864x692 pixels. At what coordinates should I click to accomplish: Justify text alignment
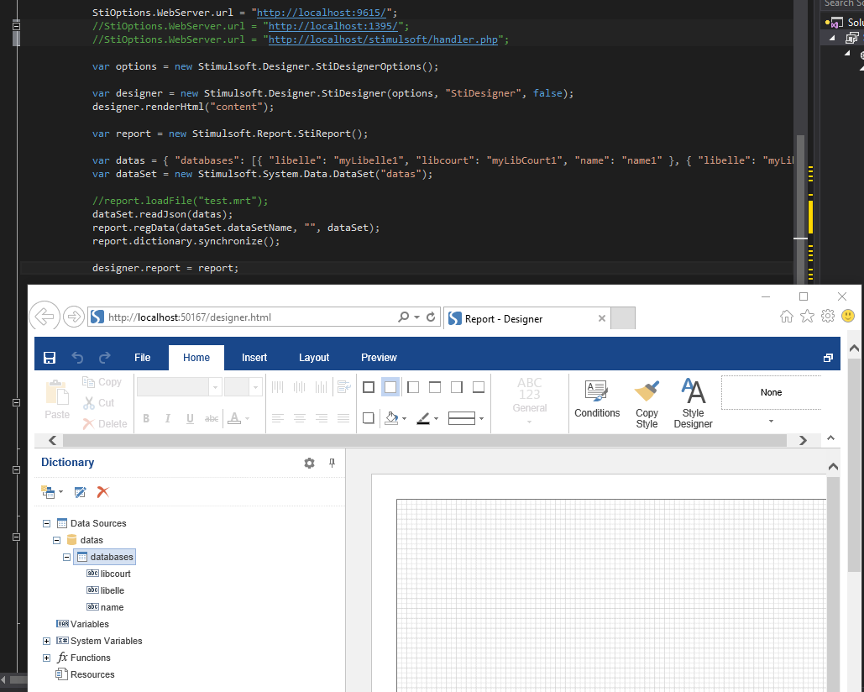343,419
